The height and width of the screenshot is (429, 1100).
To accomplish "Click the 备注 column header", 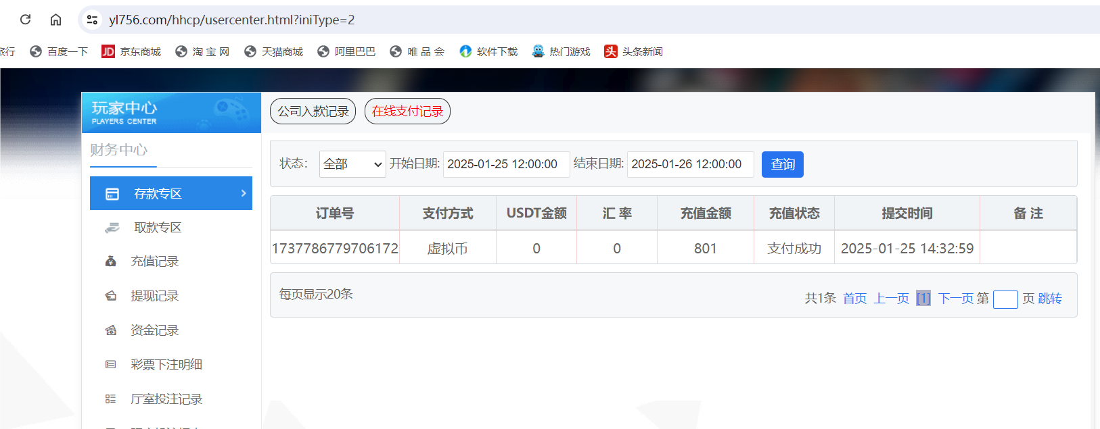I will click(1028, 213).
